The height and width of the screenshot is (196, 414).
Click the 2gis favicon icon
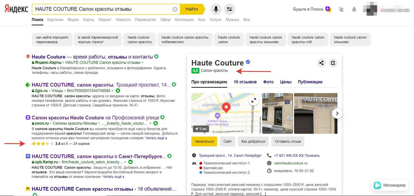tap(28, 85)
